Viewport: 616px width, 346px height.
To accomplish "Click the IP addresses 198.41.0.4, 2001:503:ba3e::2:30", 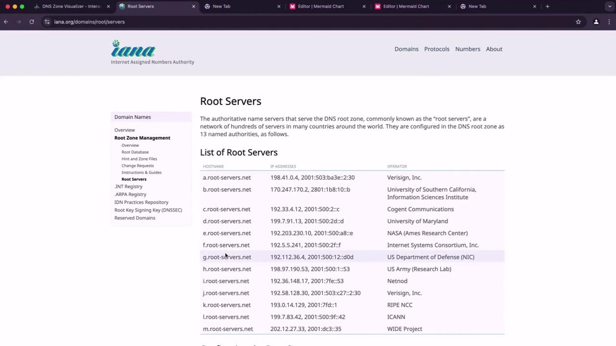I will 313,178.
